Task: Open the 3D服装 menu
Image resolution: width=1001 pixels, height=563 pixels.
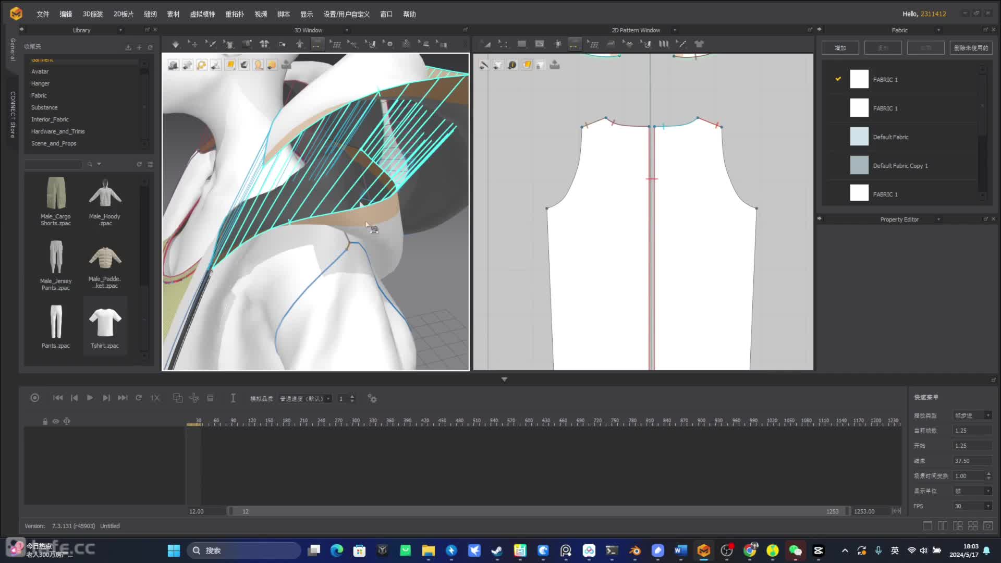Action: pos(93,14)
